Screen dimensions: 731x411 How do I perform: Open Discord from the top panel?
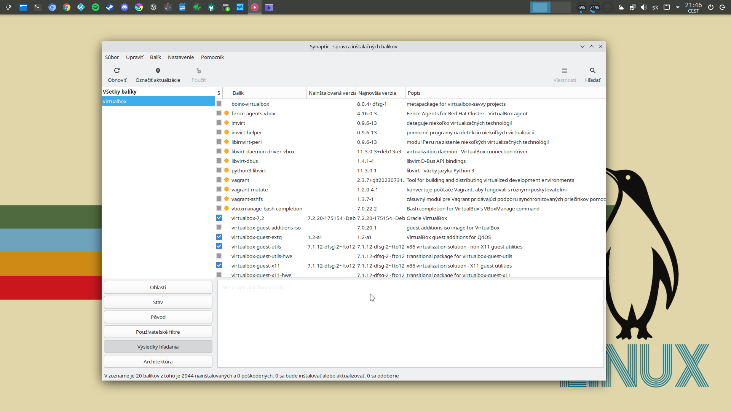click(124, 7)
